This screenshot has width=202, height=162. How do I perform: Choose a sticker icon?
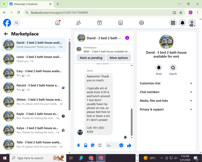coord(93,145)
